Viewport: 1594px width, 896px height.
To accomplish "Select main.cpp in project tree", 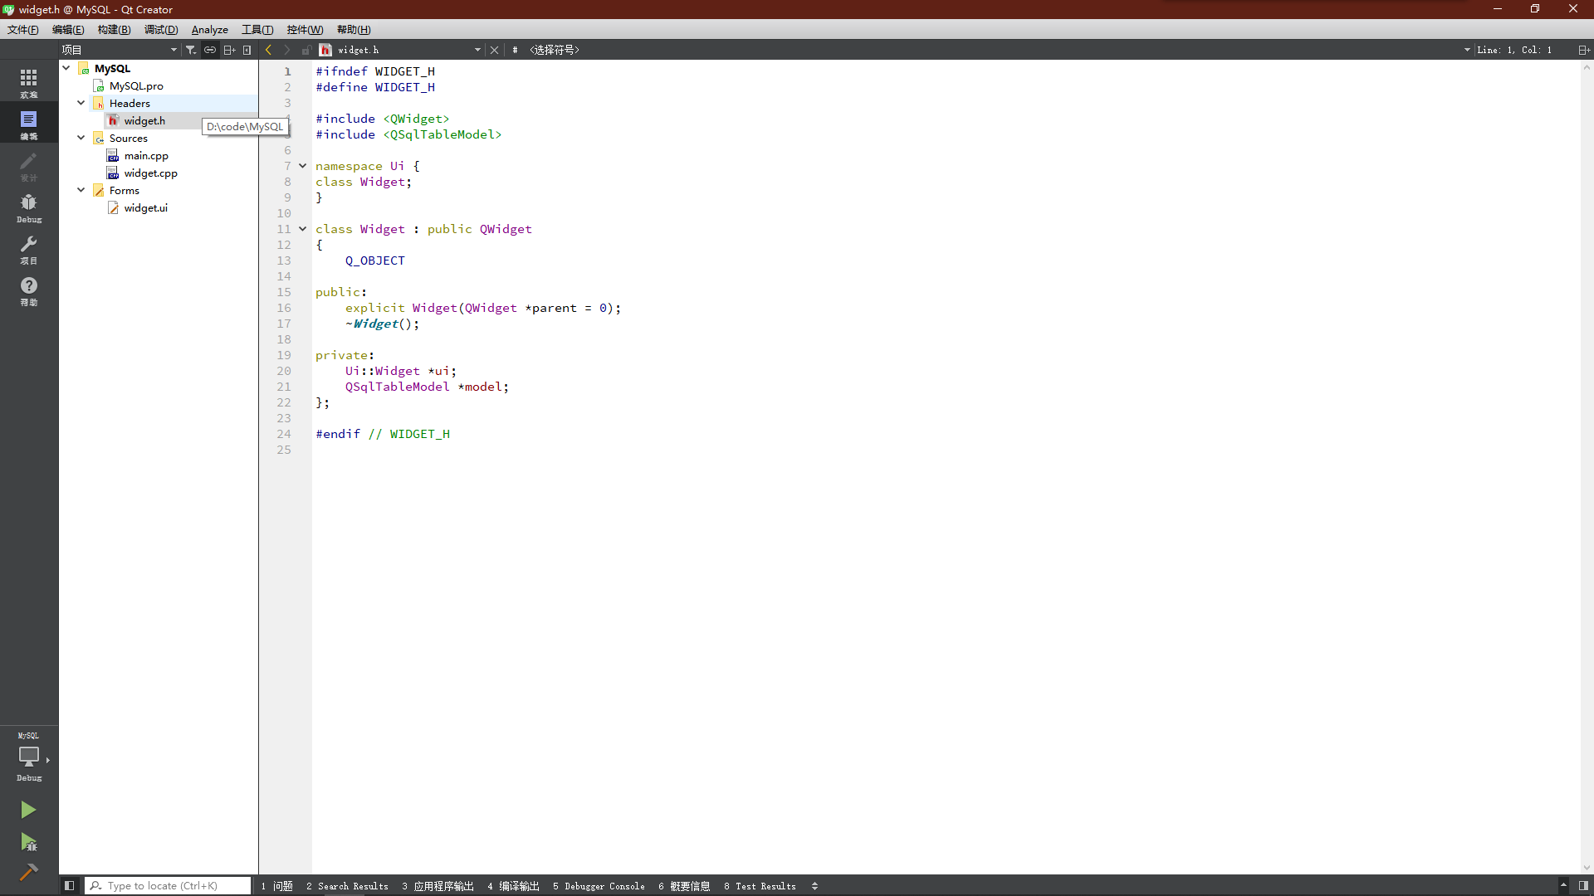I will point(146,155).
